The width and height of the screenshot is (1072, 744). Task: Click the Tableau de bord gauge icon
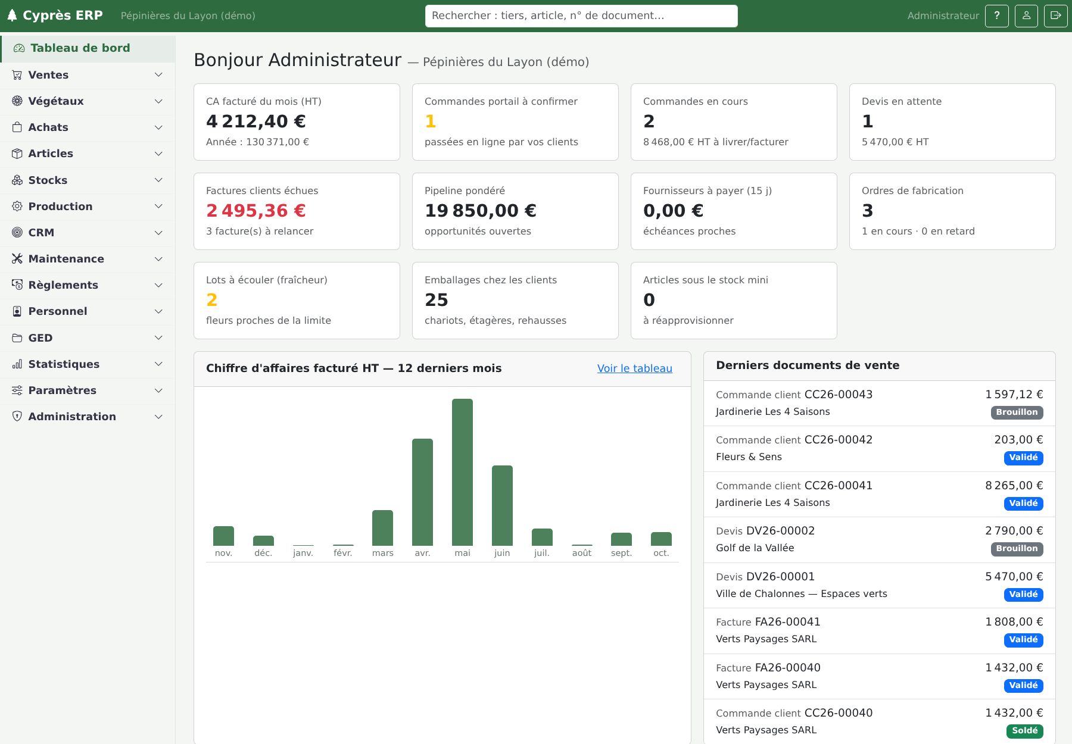[19, 48]
